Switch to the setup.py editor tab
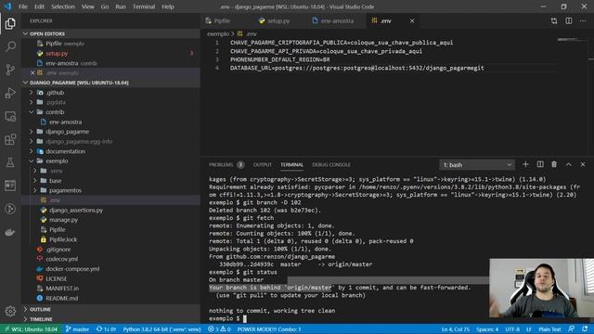Viewport: 594px width, 334px height. click(x=278, y=20)
